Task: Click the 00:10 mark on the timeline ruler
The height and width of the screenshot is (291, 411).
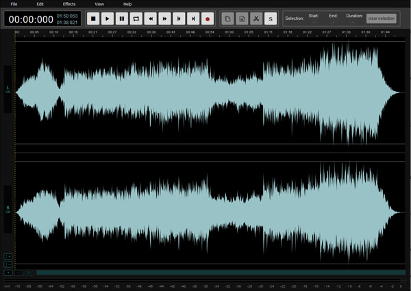Action: tap(53, 32)
